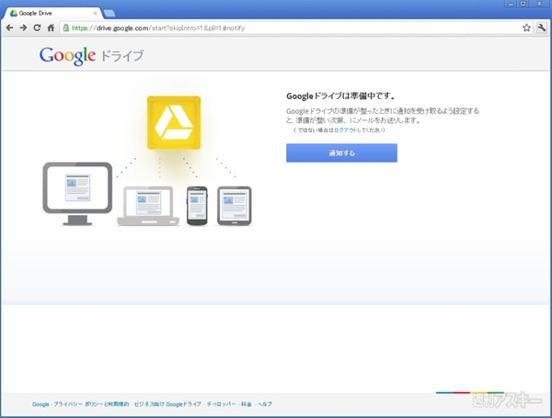
Task: Click the yellow Google Drive icon illustration
Action: pyautogui.click(x=174, y=123)
